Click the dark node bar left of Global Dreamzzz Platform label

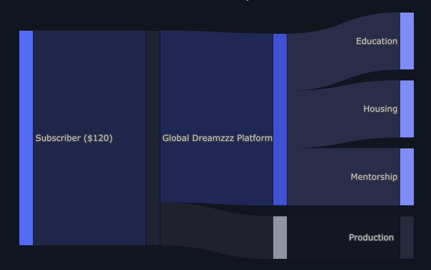tap(153, 138)
